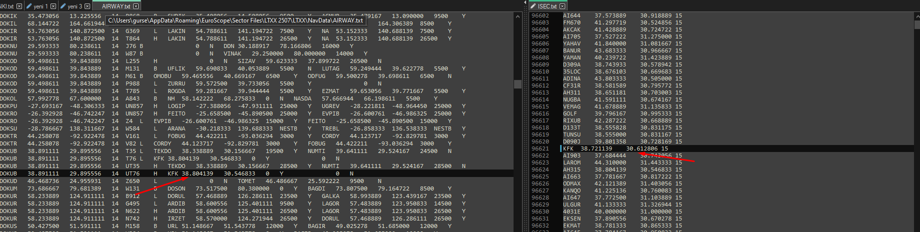Click the KFK 38.721139 line in ISEC.txt

(x=615, y=148)
